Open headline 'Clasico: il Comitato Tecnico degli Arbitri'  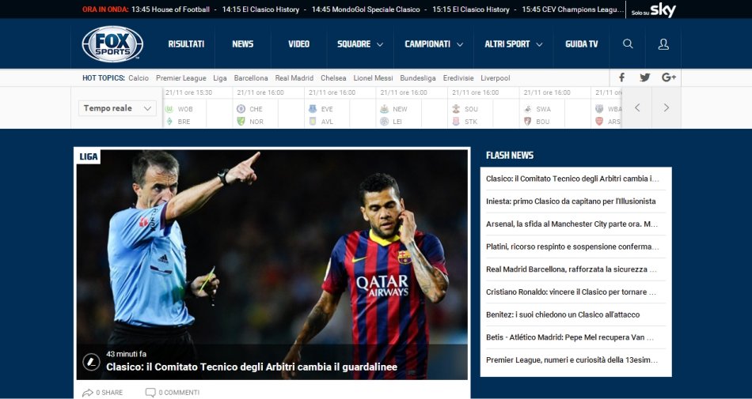click(x=251, y=367)
